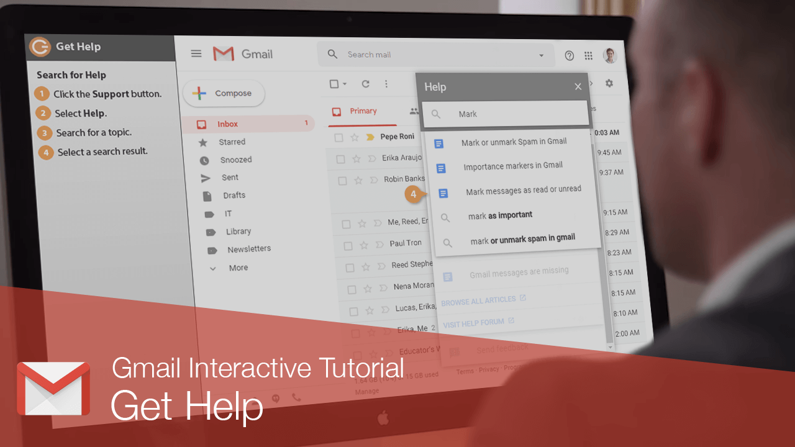Open the Sent folder icon
The width and height of the screenshot is (795, 447).
[207, 178]
